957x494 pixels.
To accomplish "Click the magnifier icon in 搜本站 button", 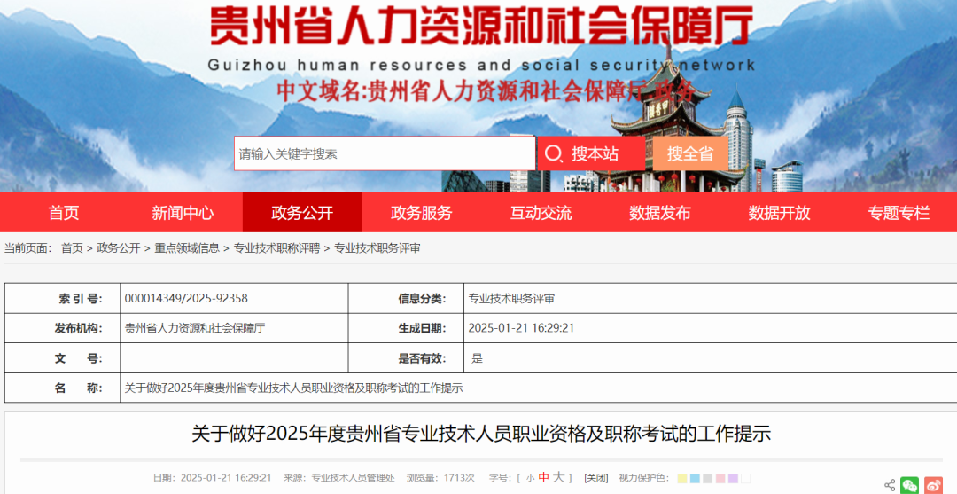I will pyautogui.click(x=554, y=154).
